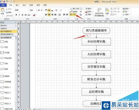
Task: Toggle Bold formatting
Action: tap(16, 15)
